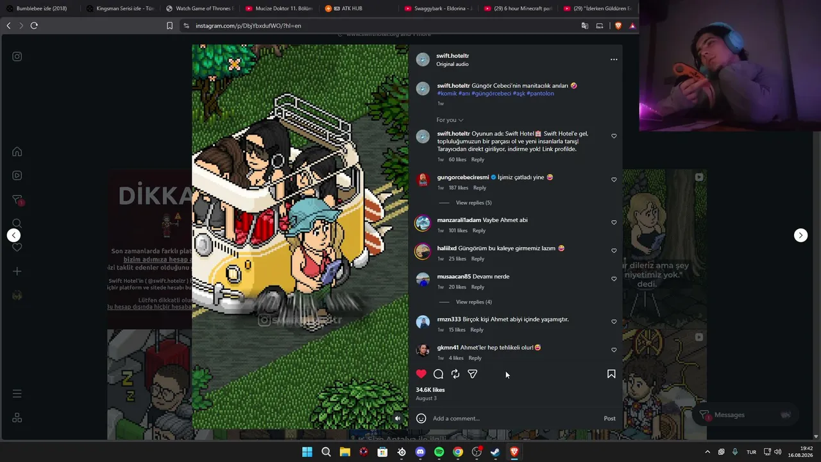Save the post with the bookmark icon
The image size is (821, 462).
pyautogui.click(x=611, y=374)
